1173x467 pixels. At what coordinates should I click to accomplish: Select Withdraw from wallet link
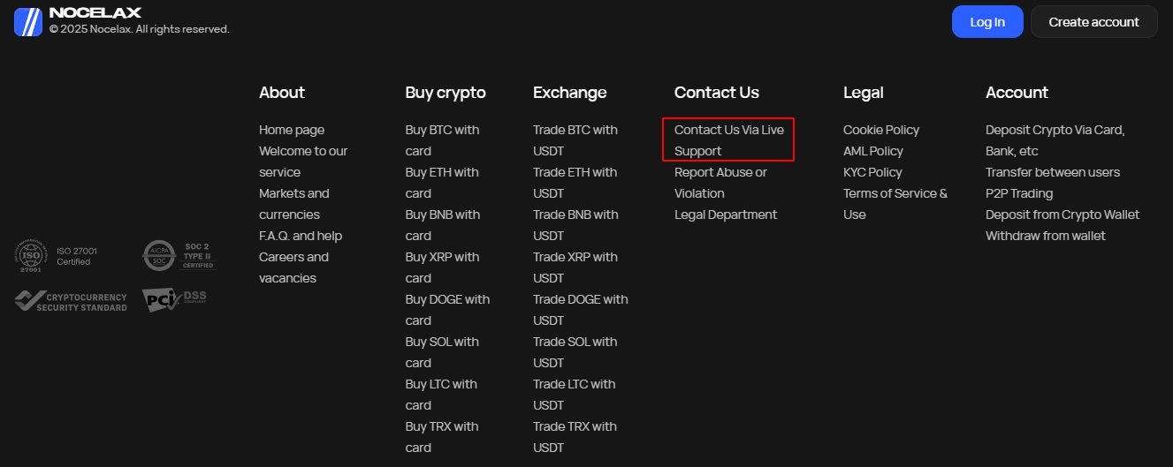tap(1046, 236)
